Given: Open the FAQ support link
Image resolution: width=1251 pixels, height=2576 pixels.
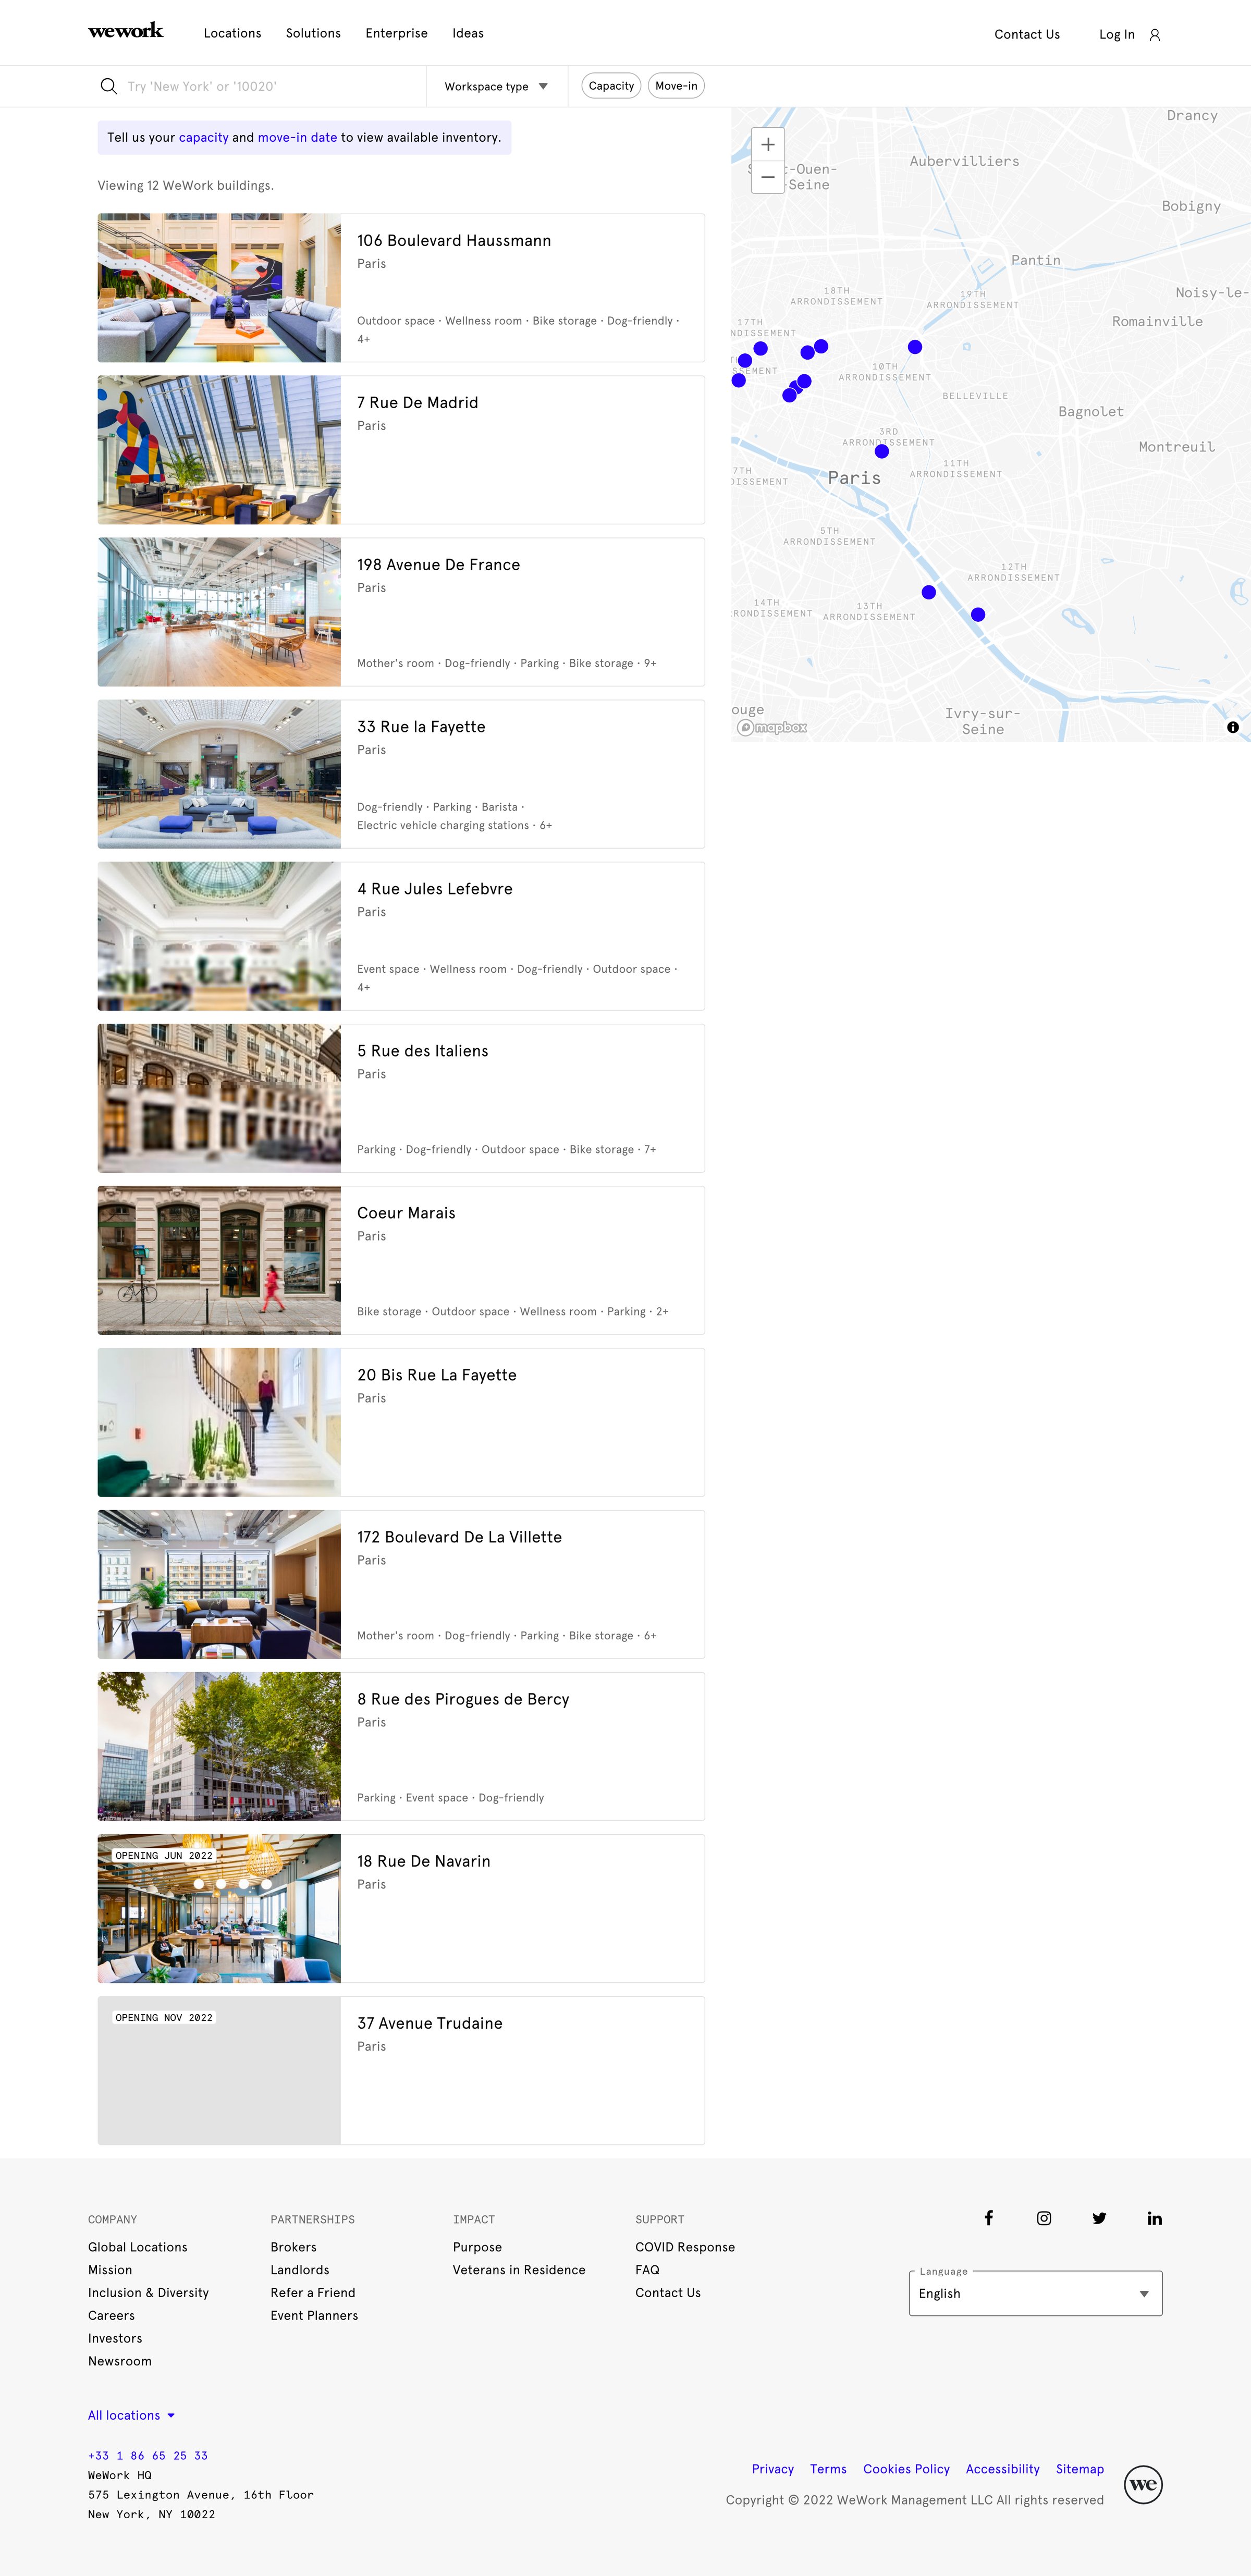Looking at the screenshot, I should click(x=647, y=2270).
